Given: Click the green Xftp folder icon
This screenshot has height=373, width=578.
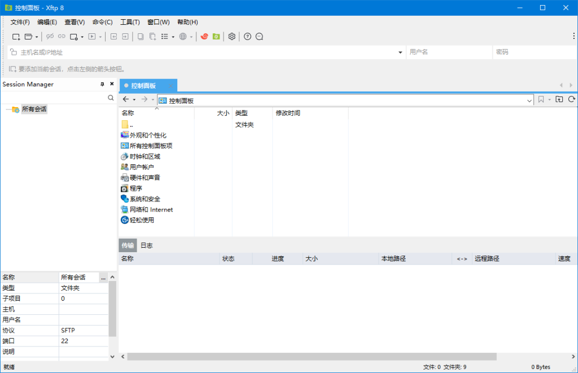Looking at the screenshot, I should click(216, 37).
